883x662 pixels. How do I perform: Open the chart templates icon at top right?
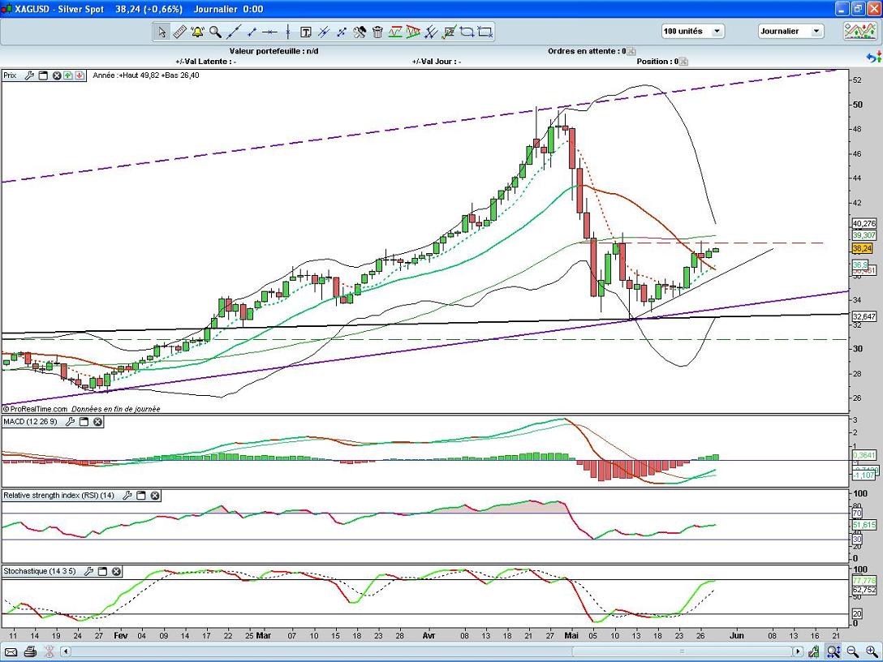858,32
